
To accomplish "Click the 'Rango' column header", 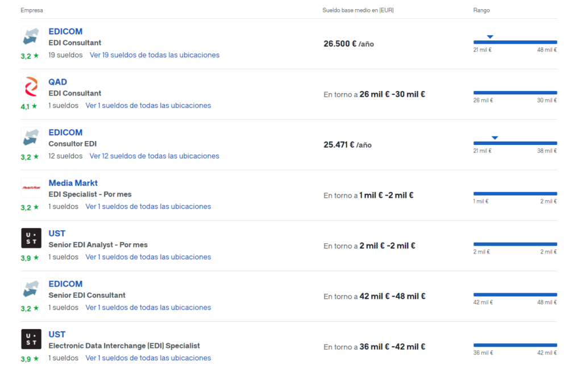I will point(481,10).
